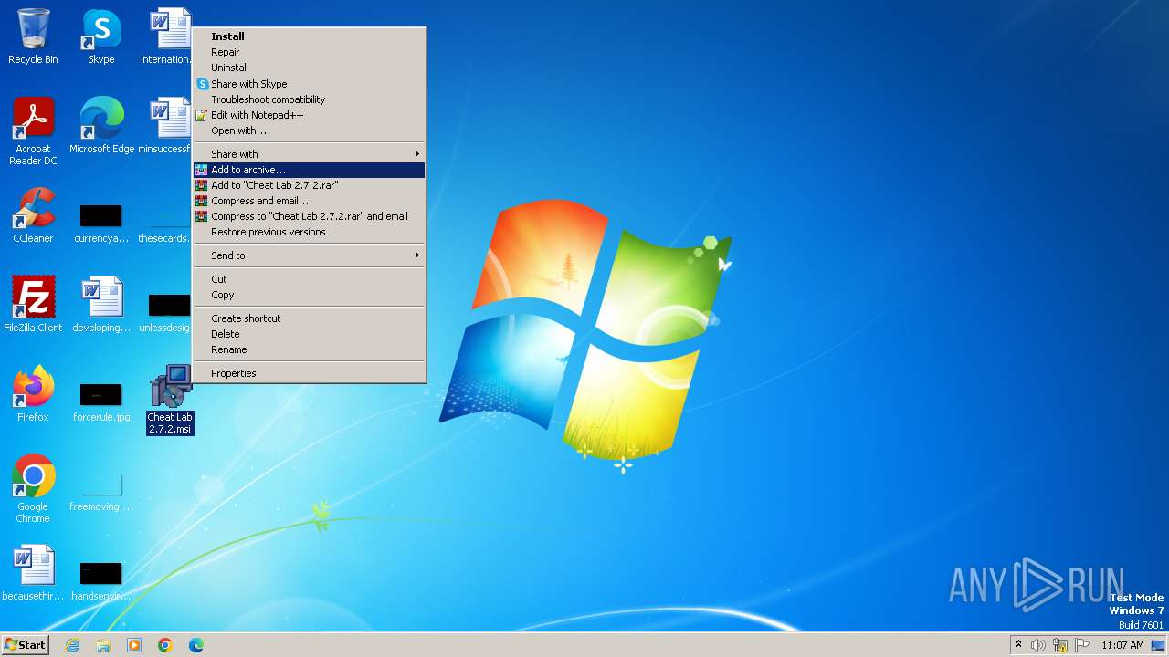This screenshot has height=657, width=1169.
Task: Select Restore previous versions
Action: point(309,232)
